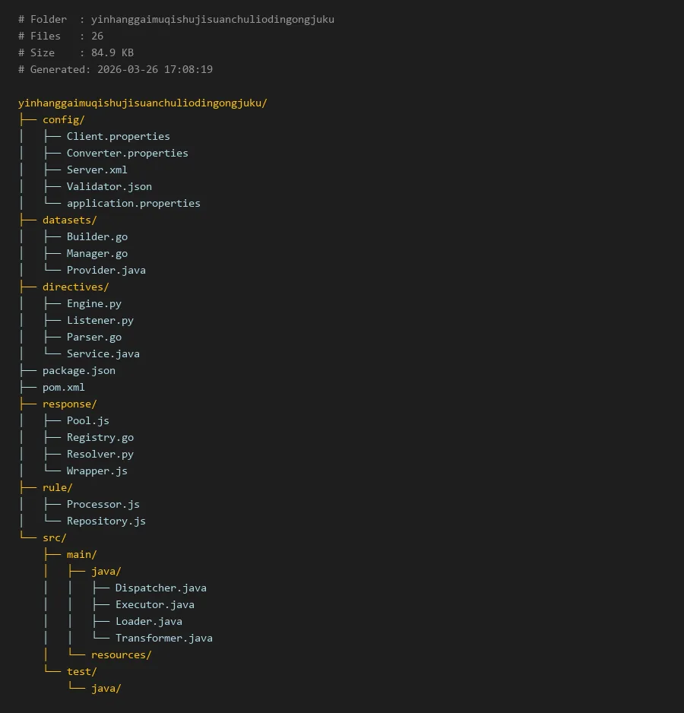Viewport: 684px width, 713px height.
Task: Click the resources/ folder under main
Action: click(121, 654)
